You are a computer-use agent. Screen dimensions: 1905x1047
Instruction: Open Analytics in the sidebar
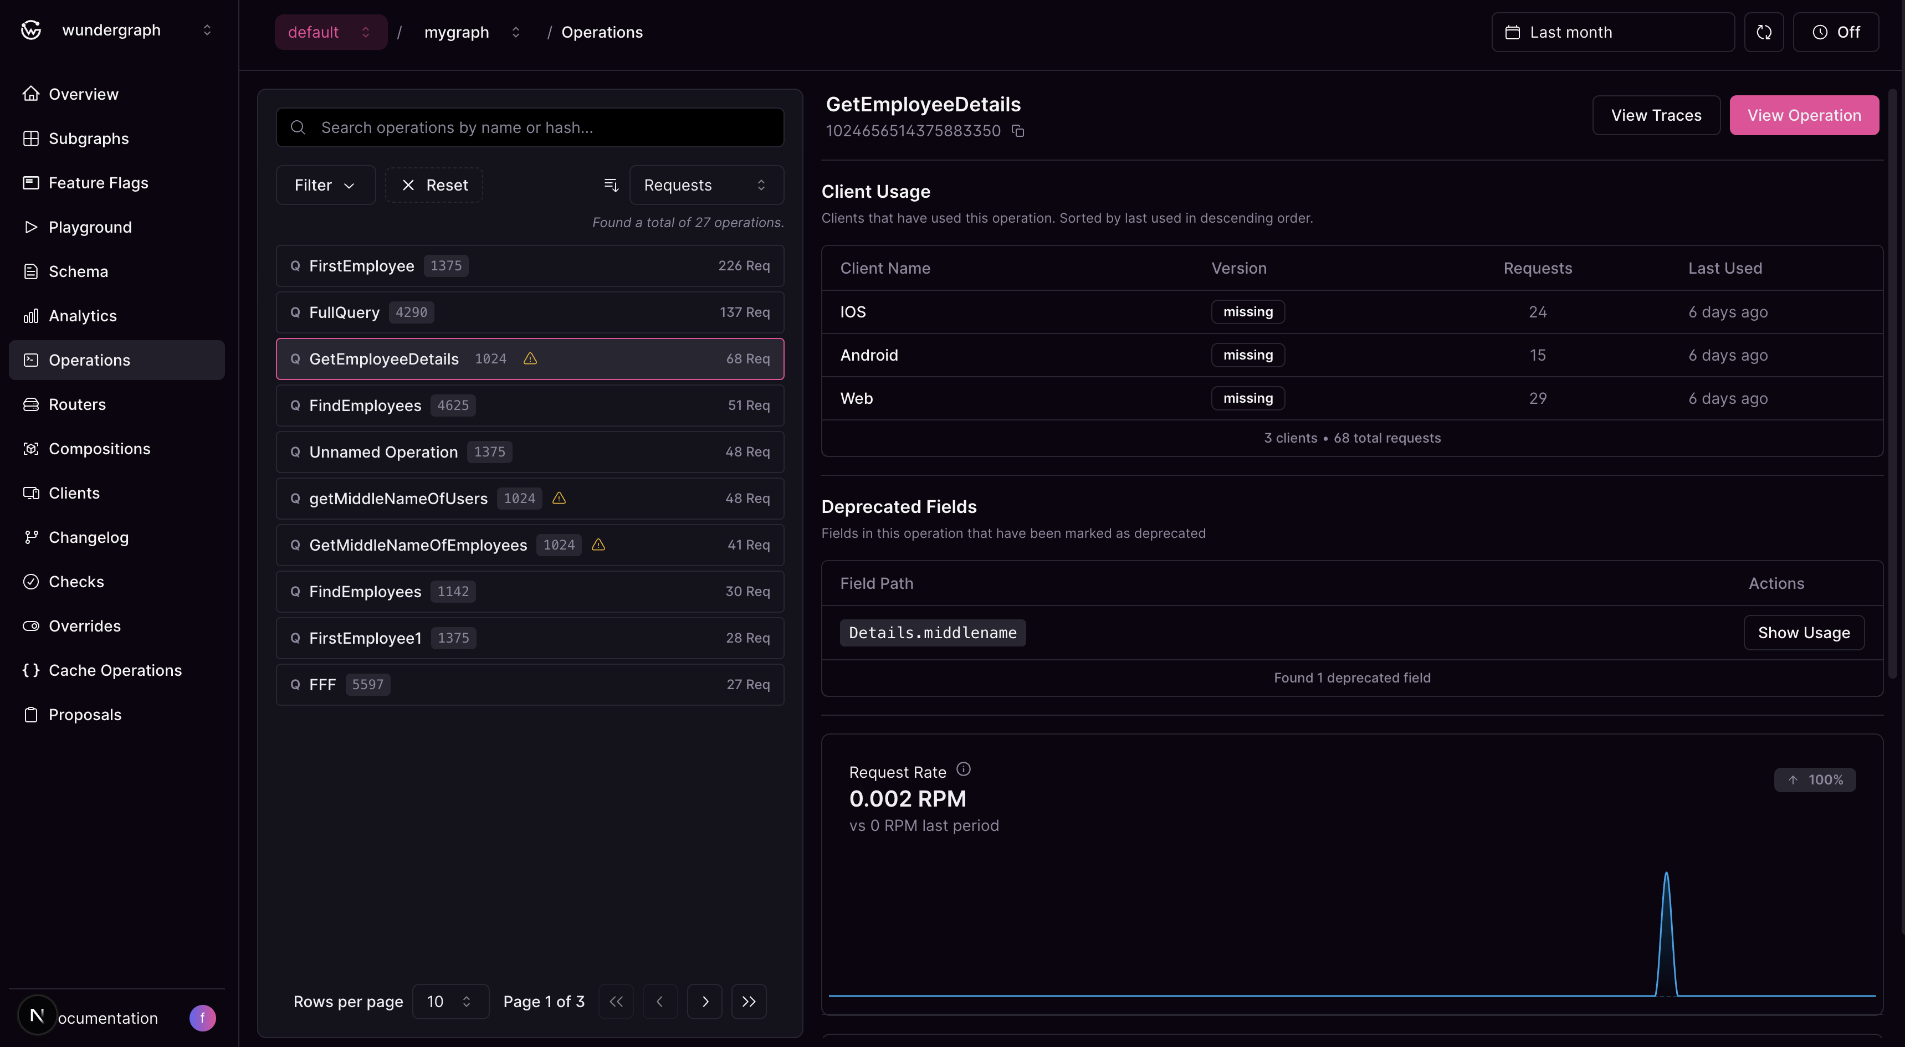(83, 316)
